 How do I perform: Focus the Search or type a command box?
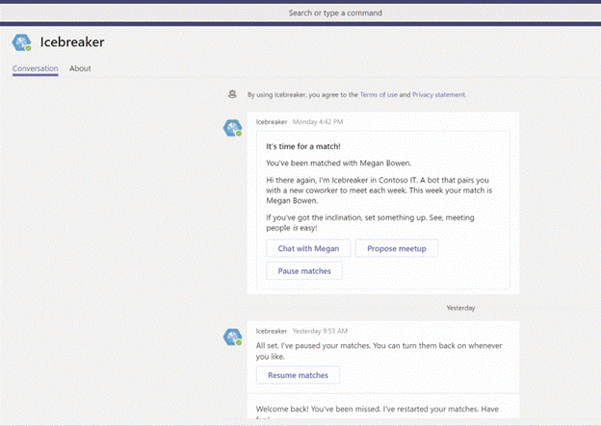(x=300, y=13)
